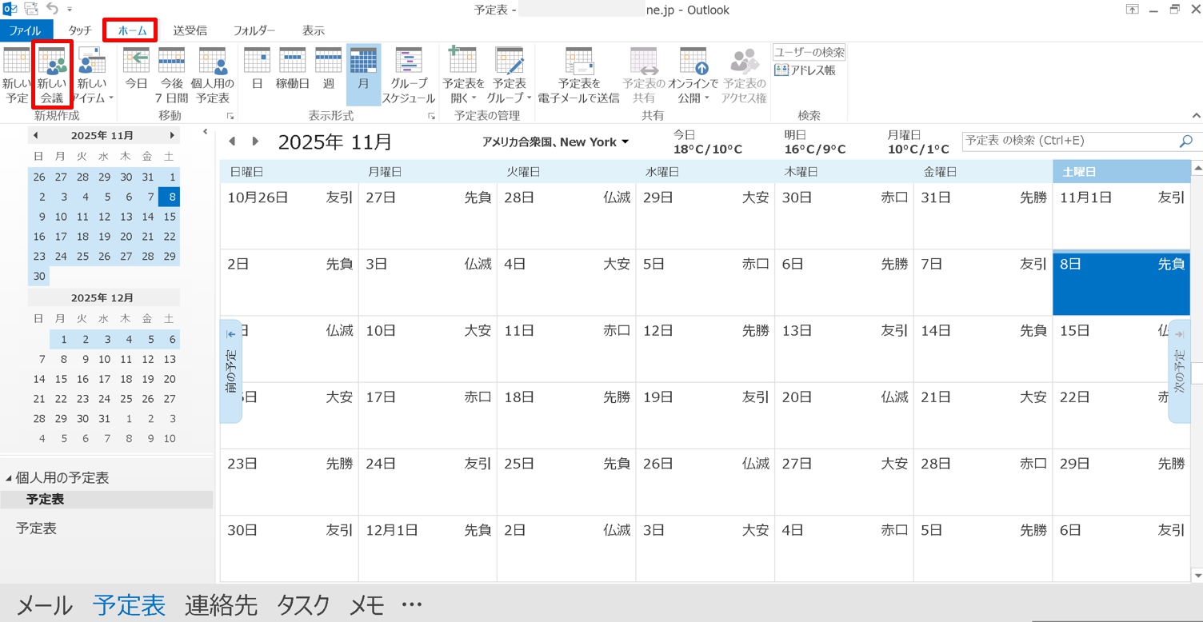Toggle the Week (週) view button
The image size is (1203, 622).
(x=328, y=75)
